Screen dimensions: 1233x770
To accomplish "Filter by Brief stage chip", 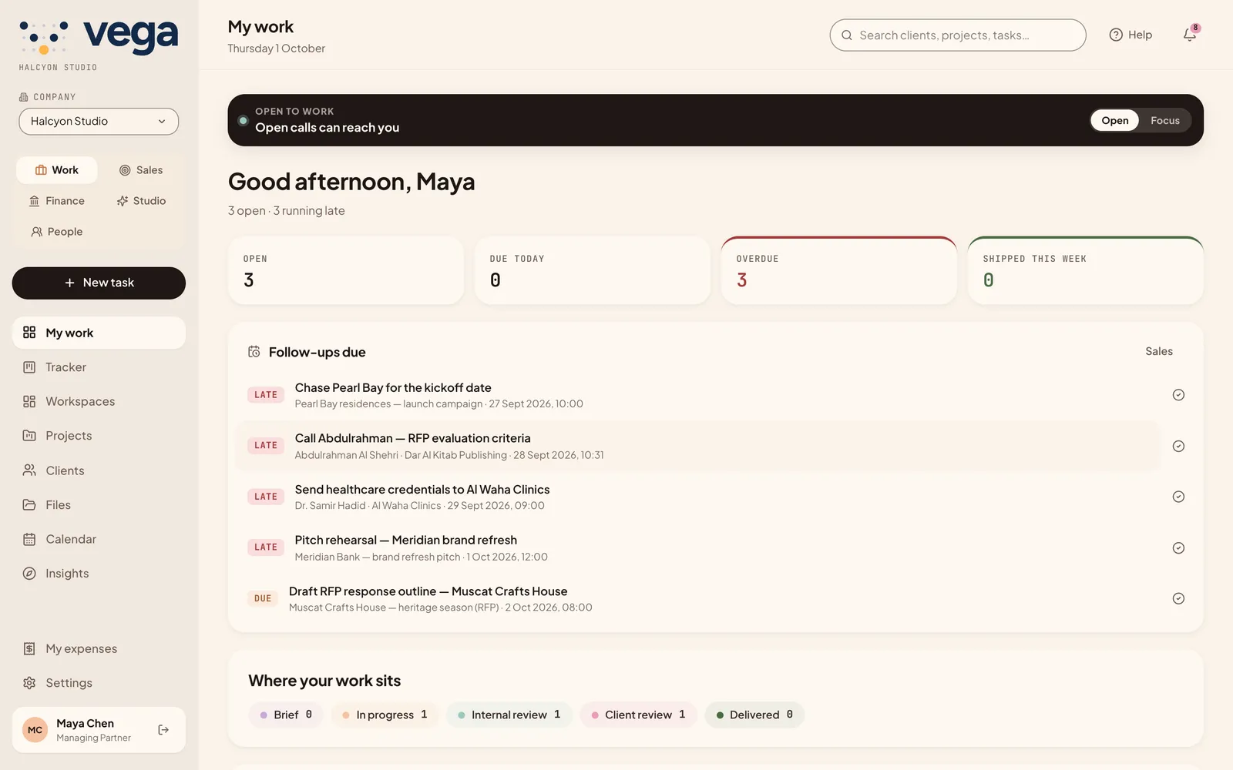I will coord(286,715).
